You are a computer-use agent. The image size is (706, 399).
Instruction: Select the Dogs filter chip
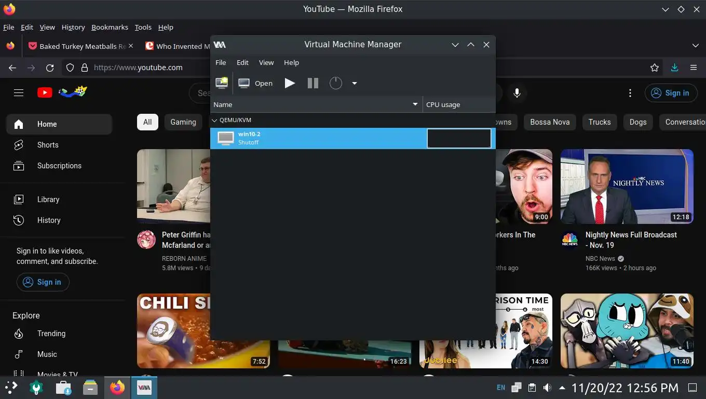coord(638,122)
